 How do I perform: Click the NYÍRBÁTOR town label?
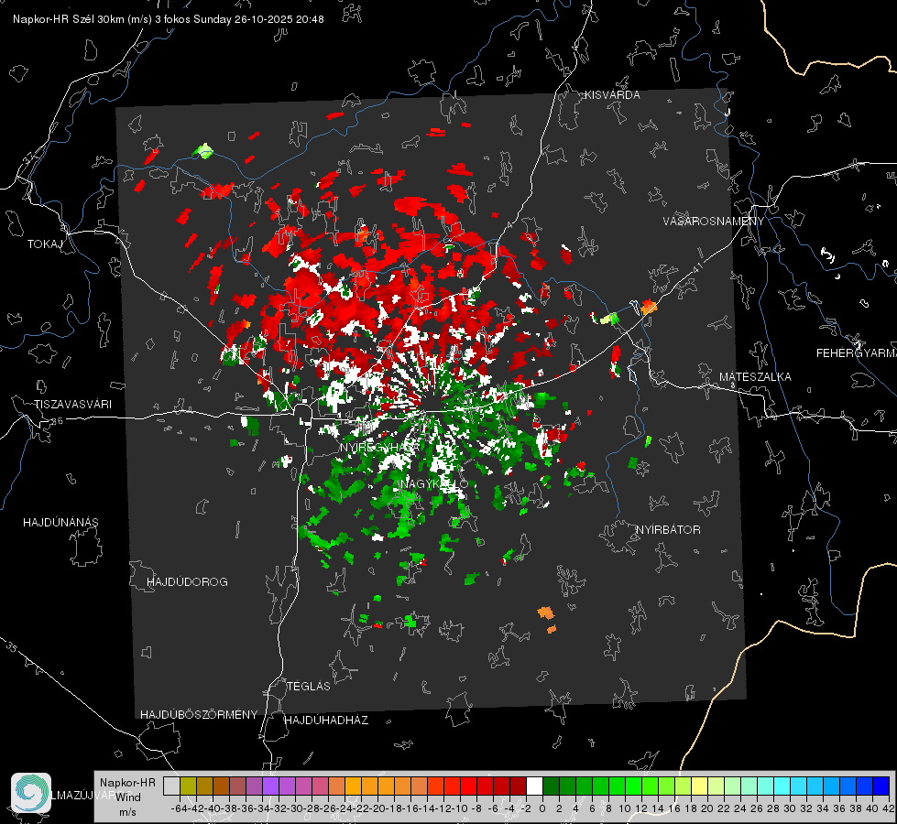668,530
